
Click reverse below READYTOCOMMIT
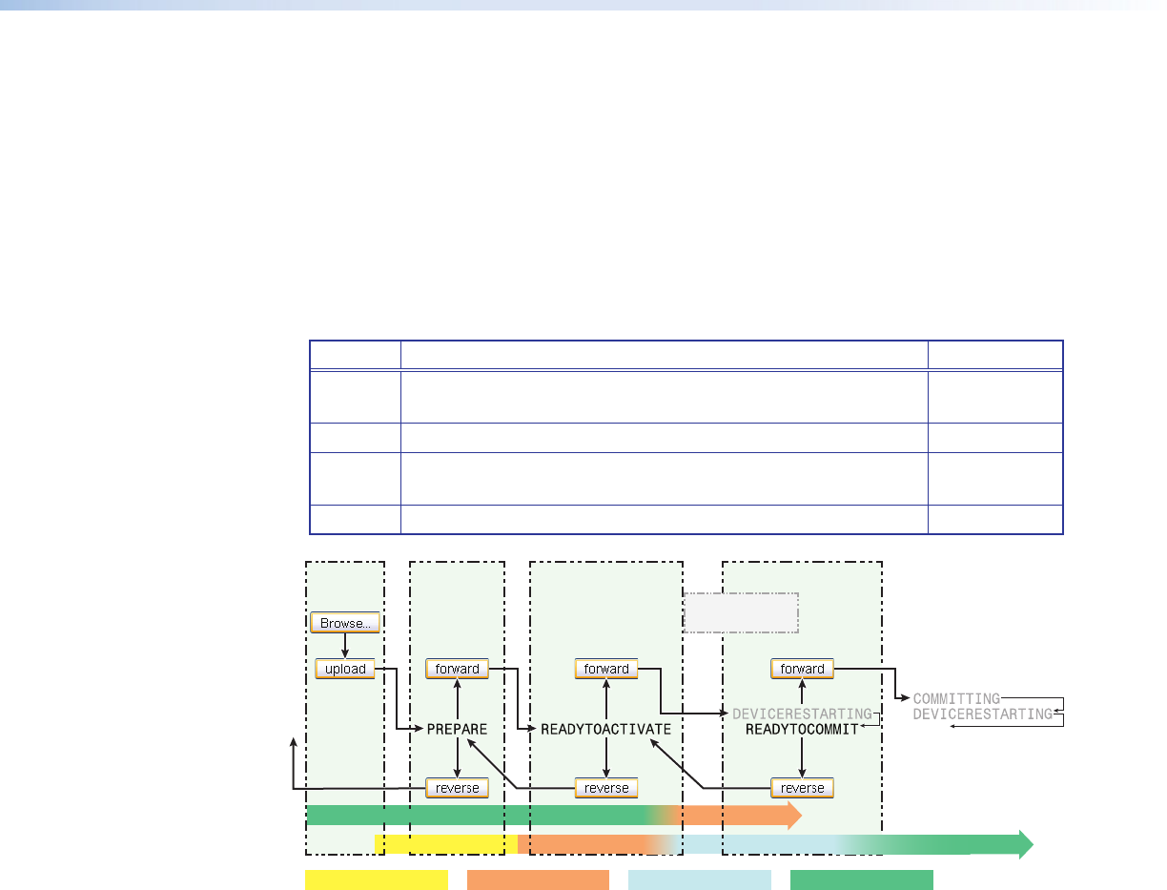tap(802, 788)
